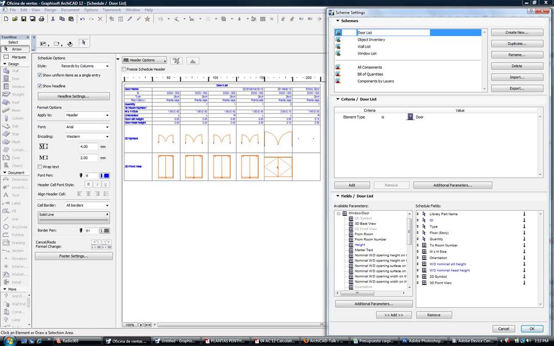
Task: Toggle Show uniform items as single entry
Action: click(40, 75)
